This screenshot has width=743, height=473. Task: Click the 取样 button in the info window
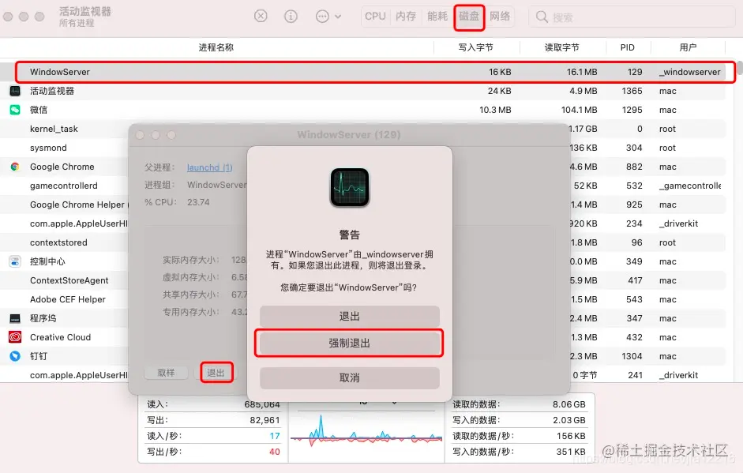pos(167,372)
